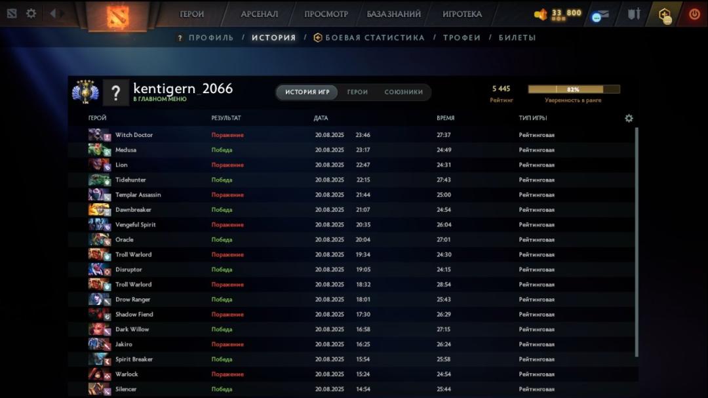This screenshot has width=708, height=398.
Task: Click the 27:01 duration in Oracle row
Action: pyautogui.click(x=443, y=239)
